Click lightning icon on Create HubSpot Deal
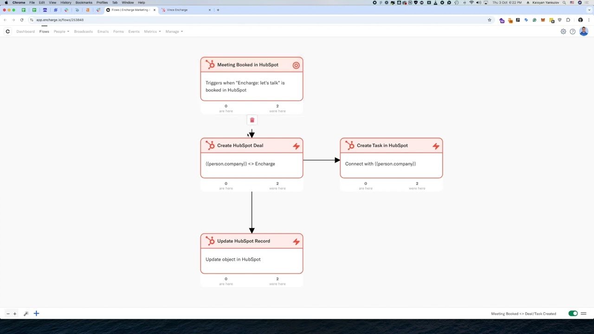This screenshot has width=594, height=334. [x=296, y=146]
